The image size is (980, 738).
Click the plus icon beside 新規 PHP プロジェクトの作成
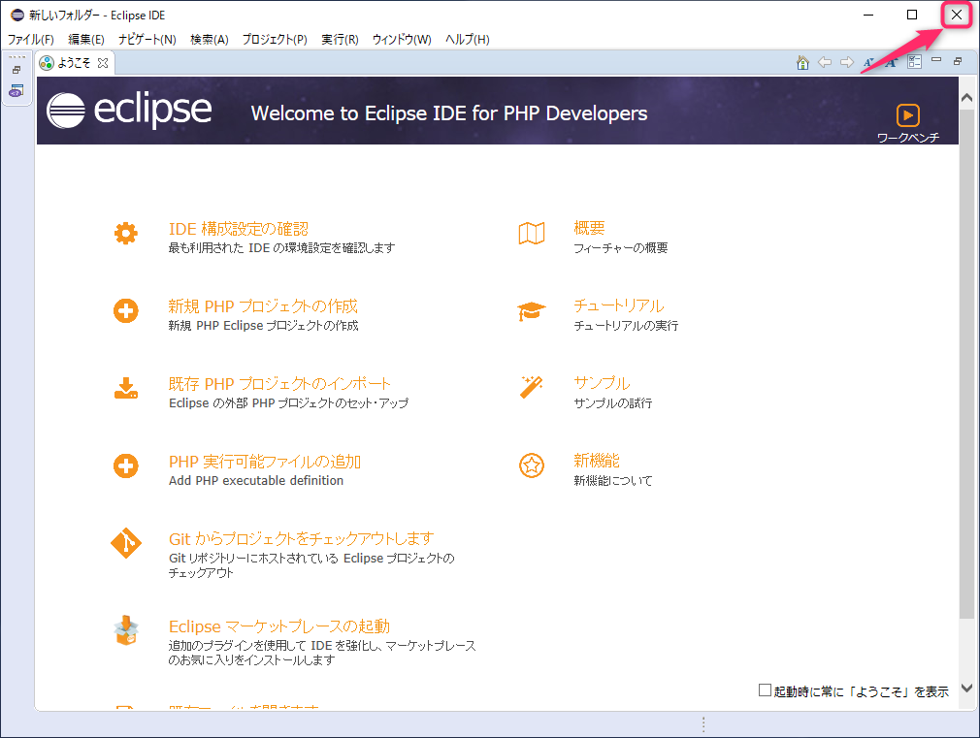click(x=125, y=310)
